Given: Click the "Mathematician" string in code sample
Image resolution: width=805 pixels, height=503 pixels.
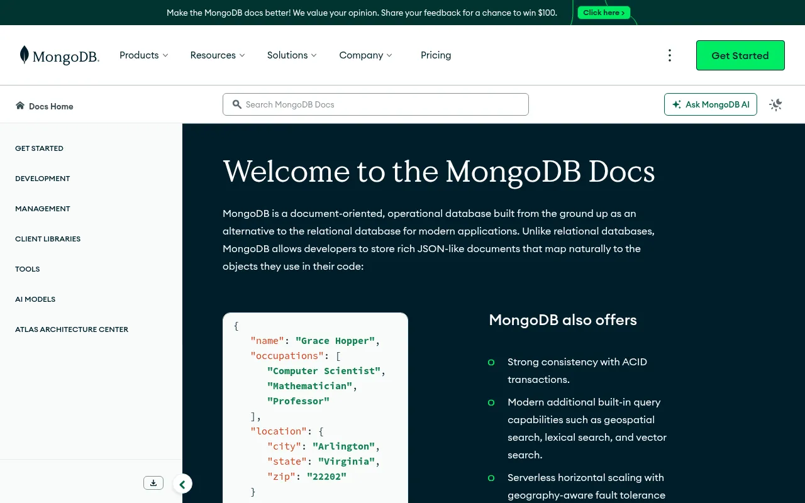Looking at the screenshot, I should (309, 386).
